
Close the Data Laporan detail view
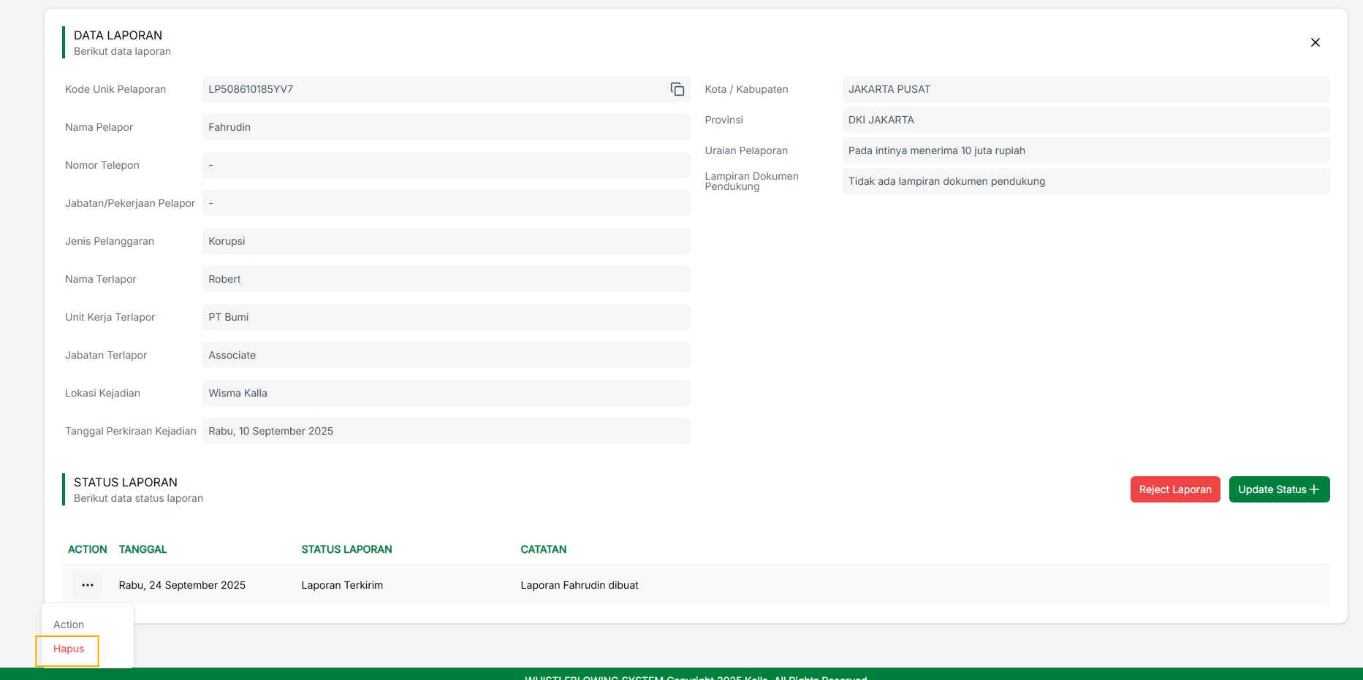[x=1315, y=42]
